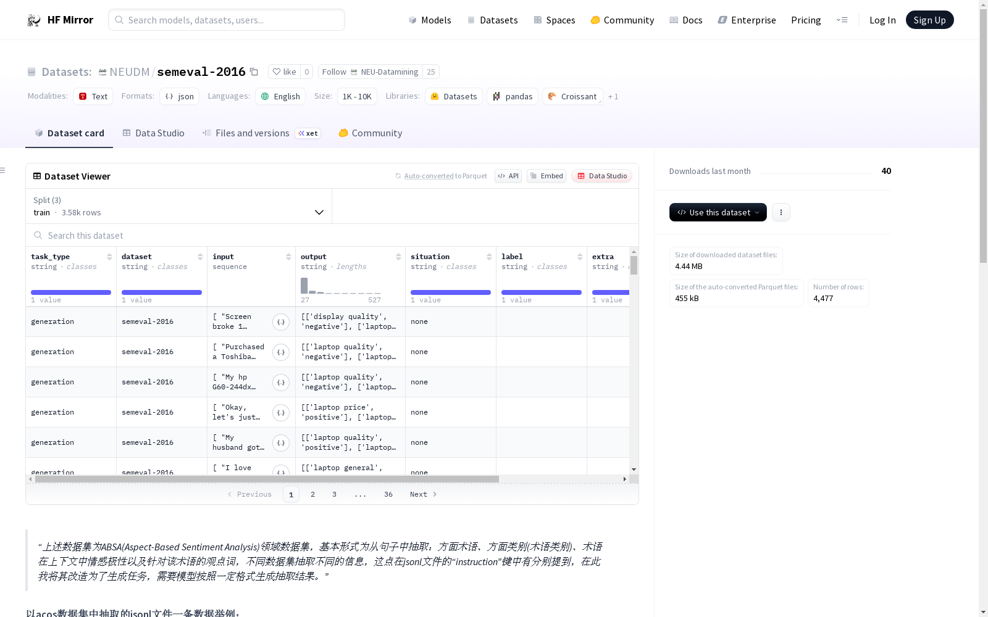The height and width of the screenshot is (617, 988).
Task: Click the like heart button
Action: [x=284, y=72]
